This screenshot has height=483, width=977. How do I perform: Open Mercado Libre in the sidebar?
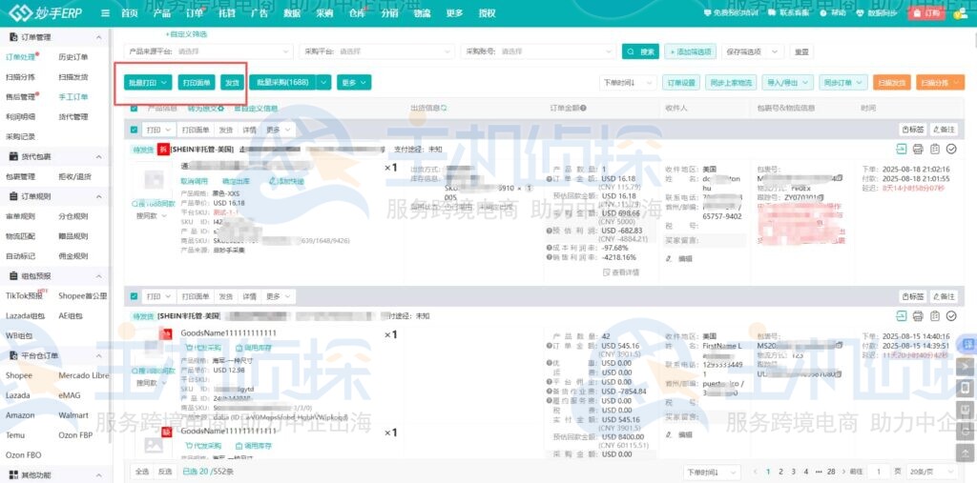point(84,376)
